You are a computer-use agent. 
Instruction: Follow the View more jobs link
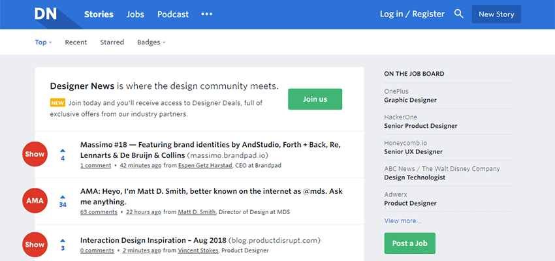[x=402, y=221]
